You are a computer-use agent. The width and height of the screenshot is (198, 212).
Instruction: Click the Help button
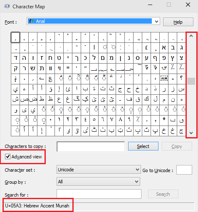[x=178, y=22]
